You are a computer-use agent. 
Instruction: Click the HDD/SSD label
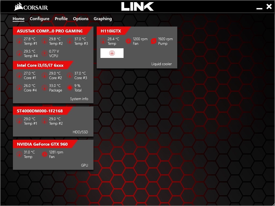pyautogui.click(x=80, y=132)
